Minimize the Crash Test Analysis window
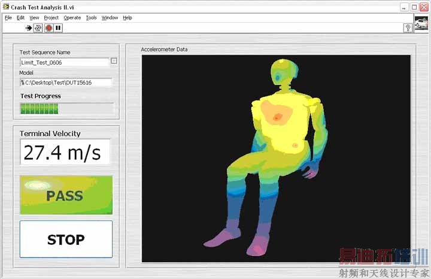This screenshot has width=431, height=279. [404, 7]
